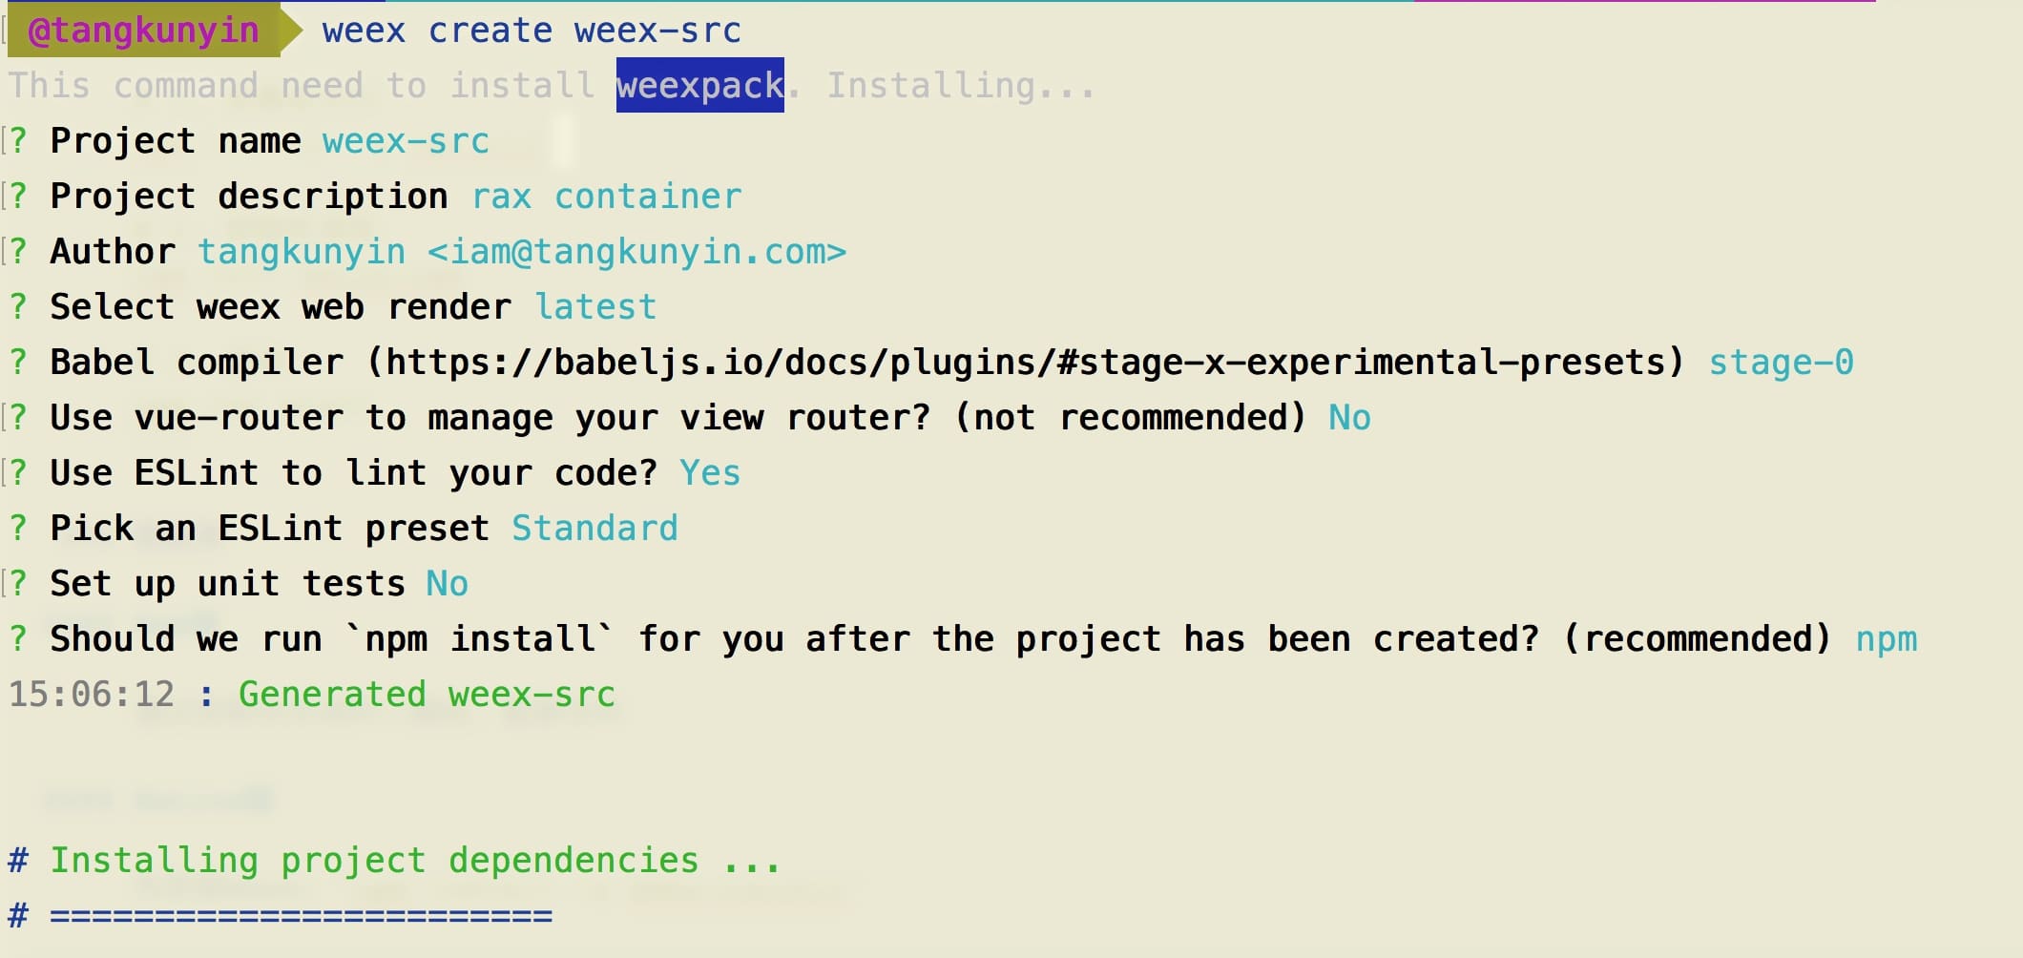Click the Babel preset answer "stage-0"
The image size is (2023, 958).
click(1780, 363)
